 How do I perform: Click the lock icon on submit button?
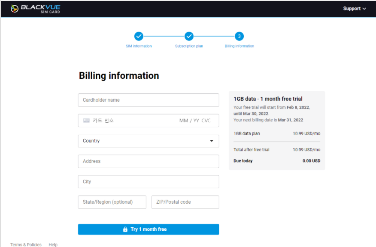click(x=125, y=229)
